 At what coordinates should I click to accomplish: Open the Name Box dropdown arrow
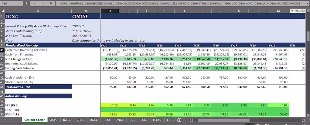coord(21,3)
